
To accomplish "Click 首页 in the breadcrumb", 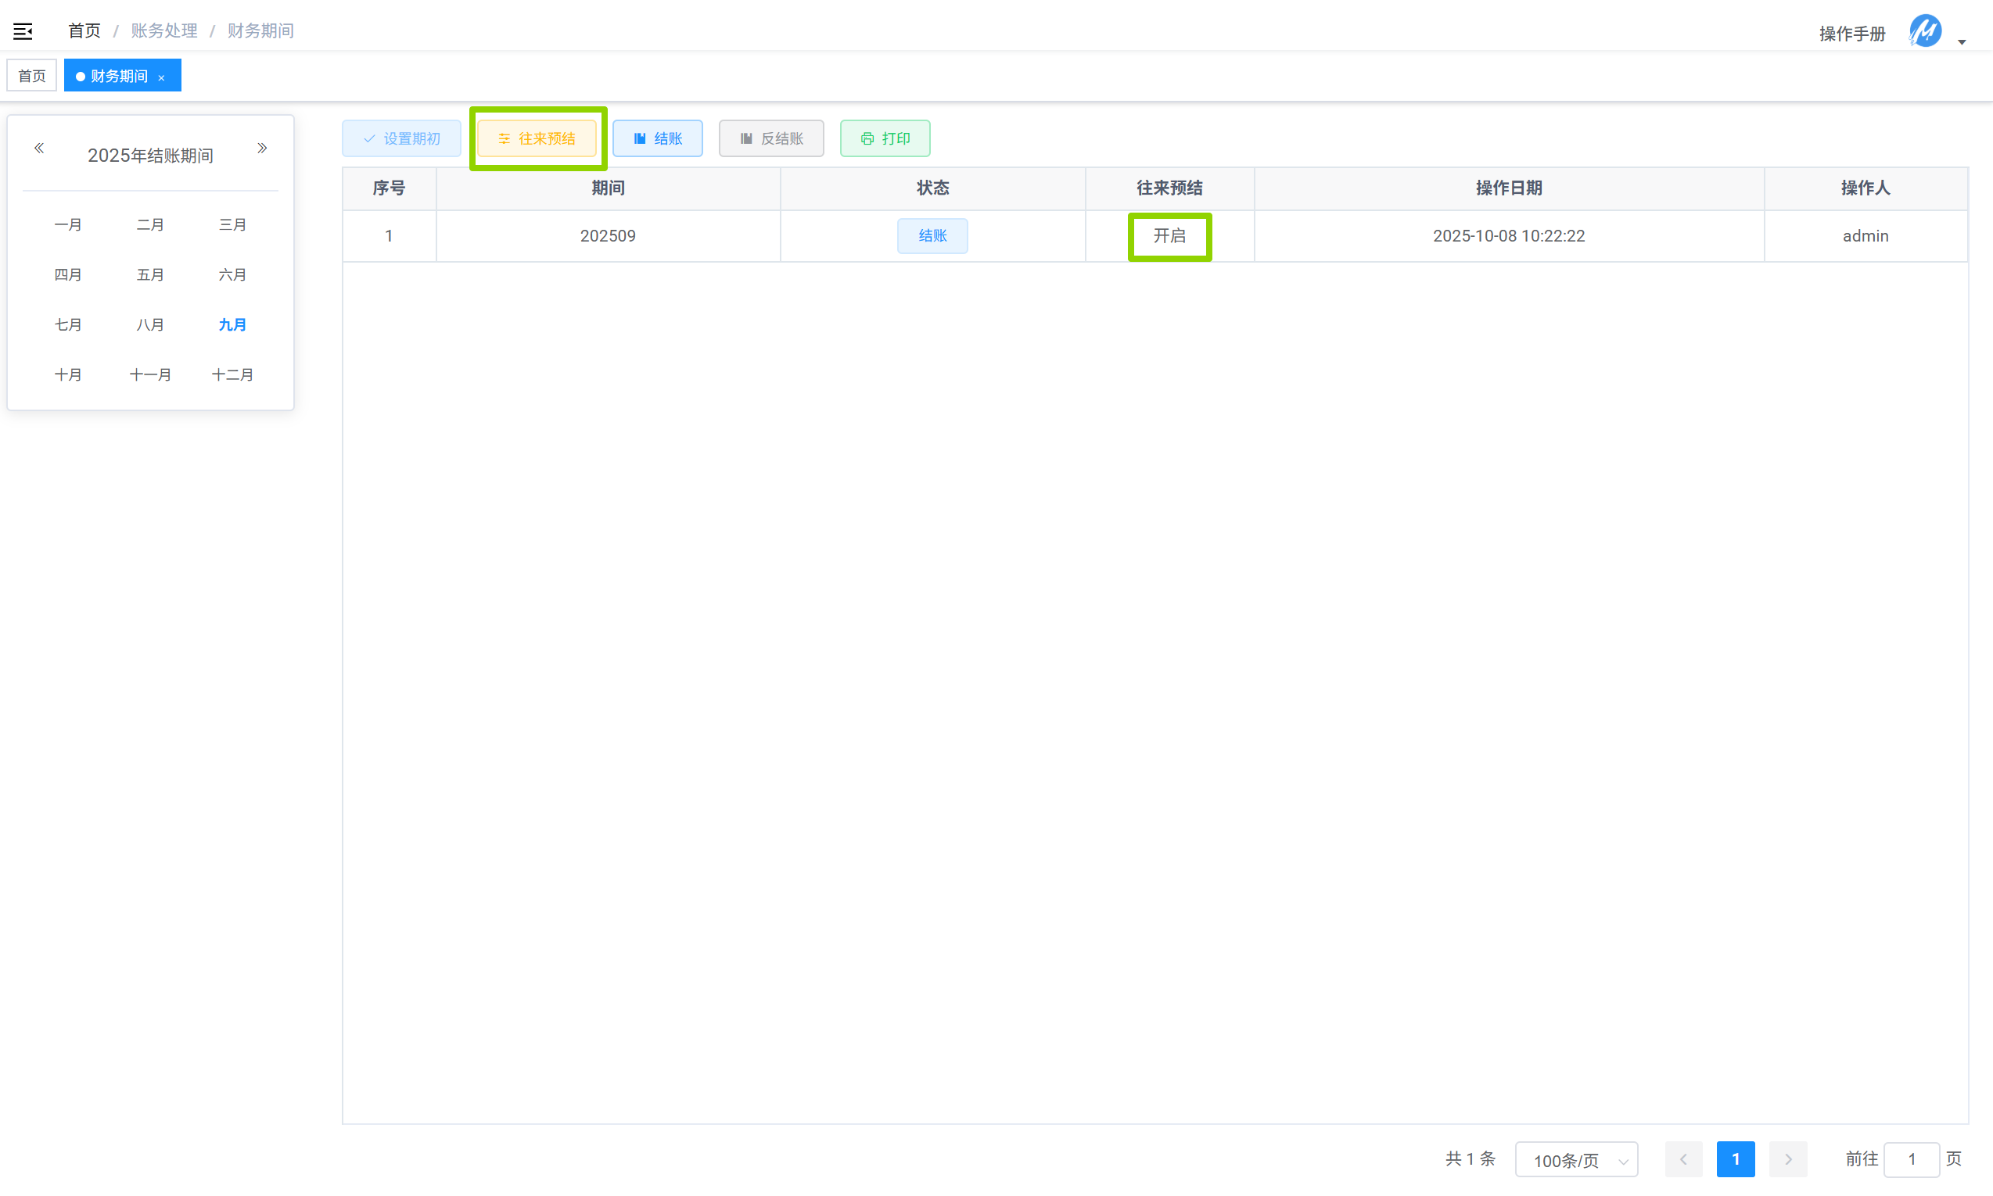I will [x=84, y=30].
